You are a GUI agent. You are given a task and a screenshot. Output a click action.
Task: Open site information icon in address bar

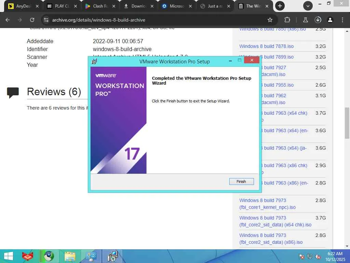coord(46,20)
